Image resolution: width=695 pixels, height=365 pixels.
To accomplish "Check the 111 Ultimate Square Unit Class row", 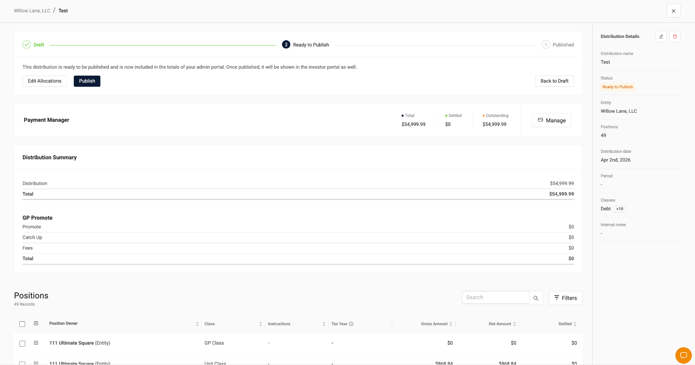I will coord(22,364).
